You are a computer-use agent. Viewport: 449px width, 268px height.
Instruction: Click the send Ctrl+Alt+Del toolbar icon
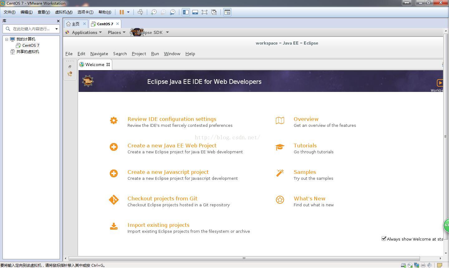[140, 12]
